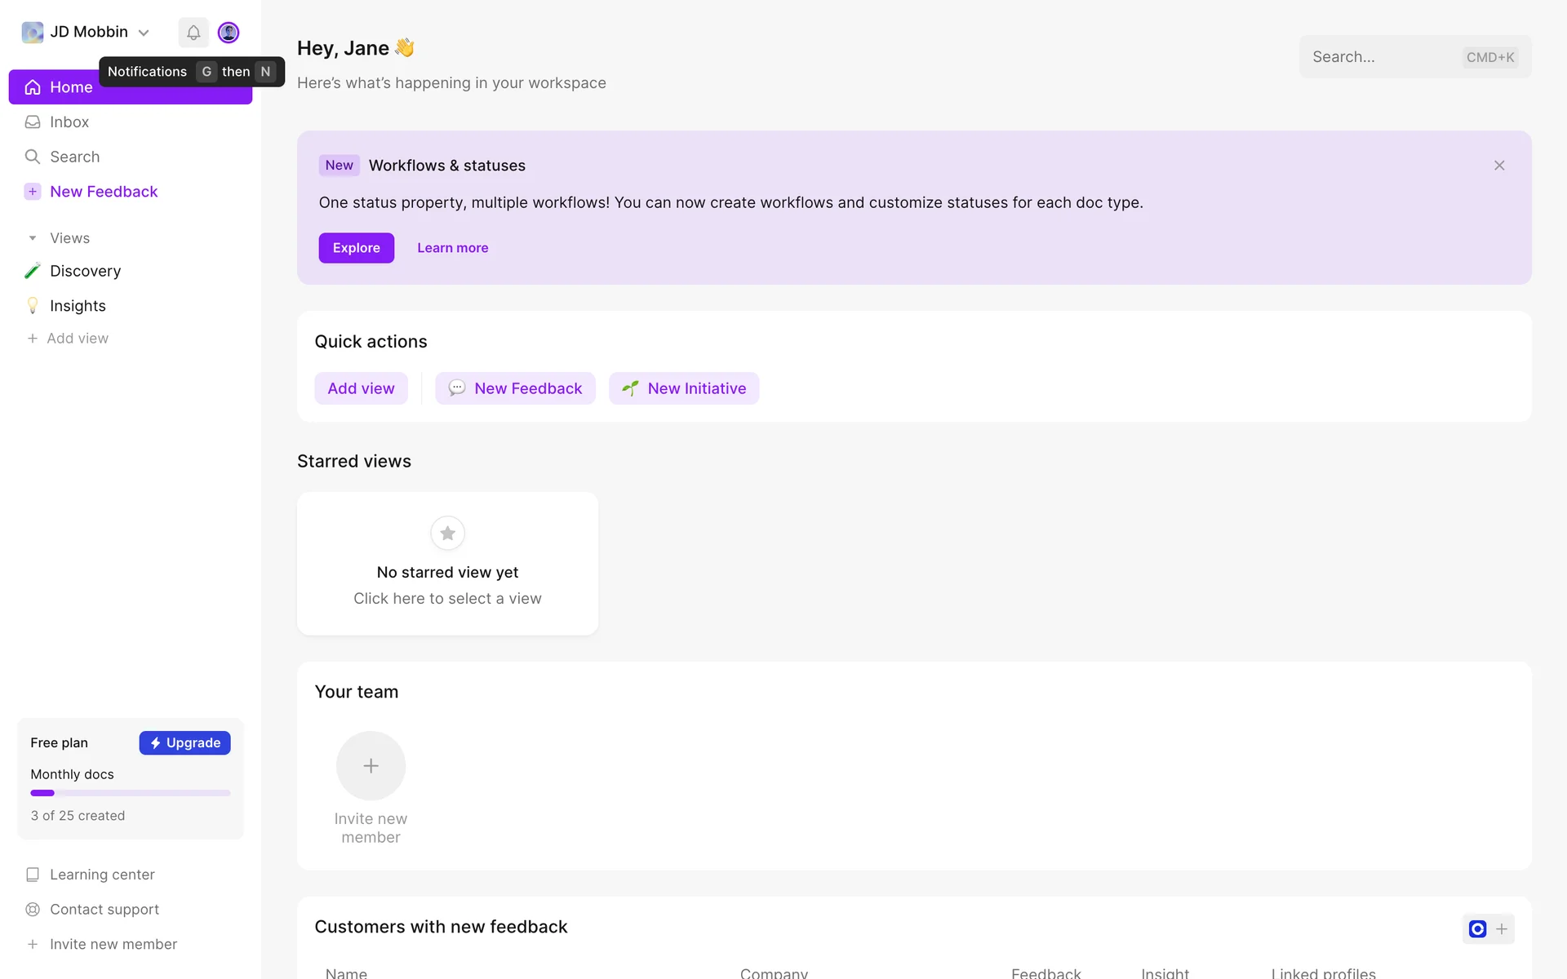Go to Inbox in sidebar

click(x=69, y=122)
